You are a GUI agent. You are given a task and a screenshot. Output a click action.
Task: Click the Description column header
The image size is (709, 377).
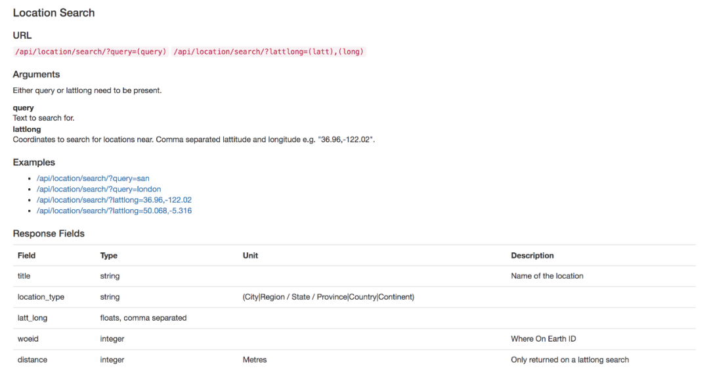pyautogui.click(x=532, y=256)
